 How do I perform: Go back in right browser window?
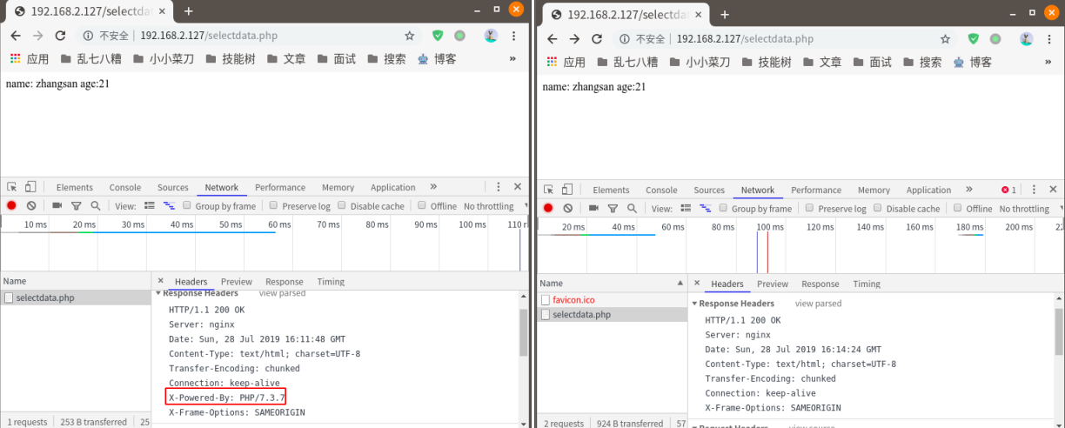click(552, 39)
